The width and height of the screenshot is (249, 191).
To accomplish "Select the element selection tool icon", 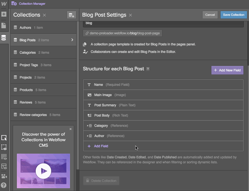I will pos(4,138).
